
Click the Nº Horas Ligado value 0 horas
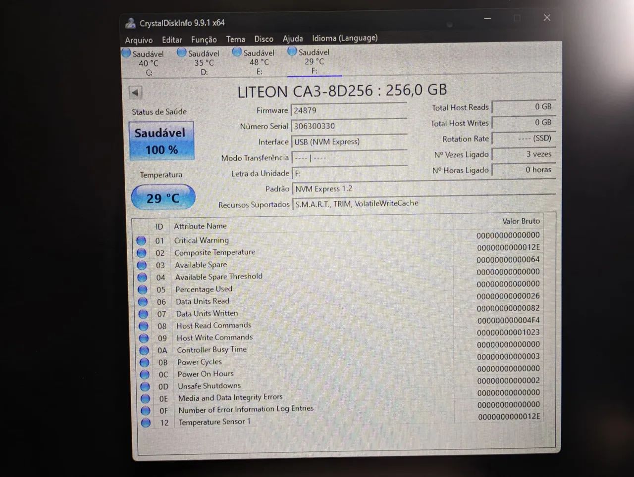[523, 170]
